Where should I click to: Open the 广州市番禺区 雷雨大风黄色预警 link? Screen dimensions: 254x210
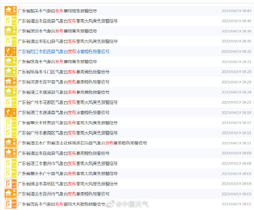coord(68,133)
